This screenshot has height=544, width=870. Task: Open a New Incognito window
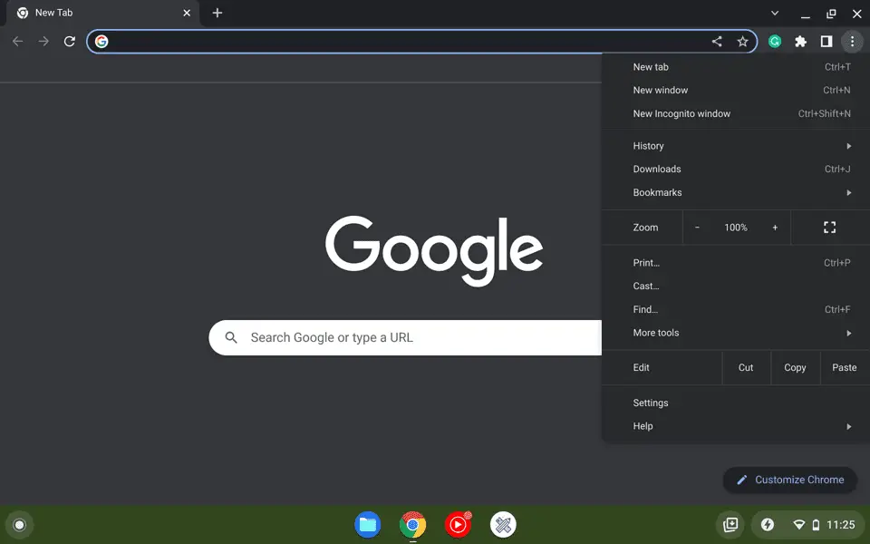pos(681,113)
